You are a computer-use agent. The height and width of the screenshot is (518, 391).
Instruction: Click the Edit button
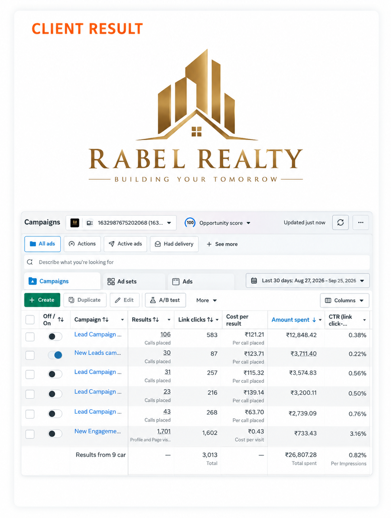tap(125, 300)
